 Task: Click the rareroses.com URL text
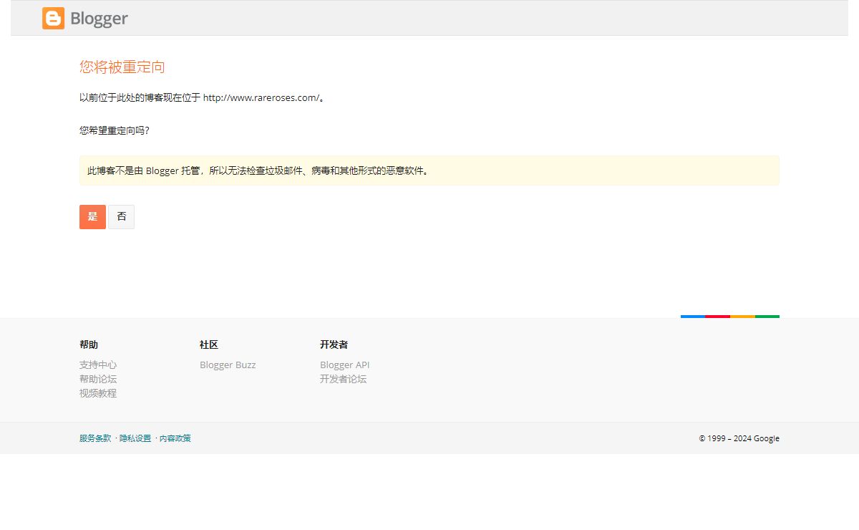pyautogui.click(x=261, y=97)
